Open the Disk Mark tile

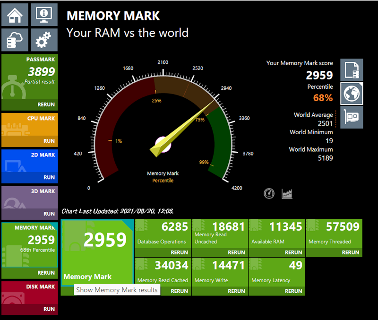(30, 293)
